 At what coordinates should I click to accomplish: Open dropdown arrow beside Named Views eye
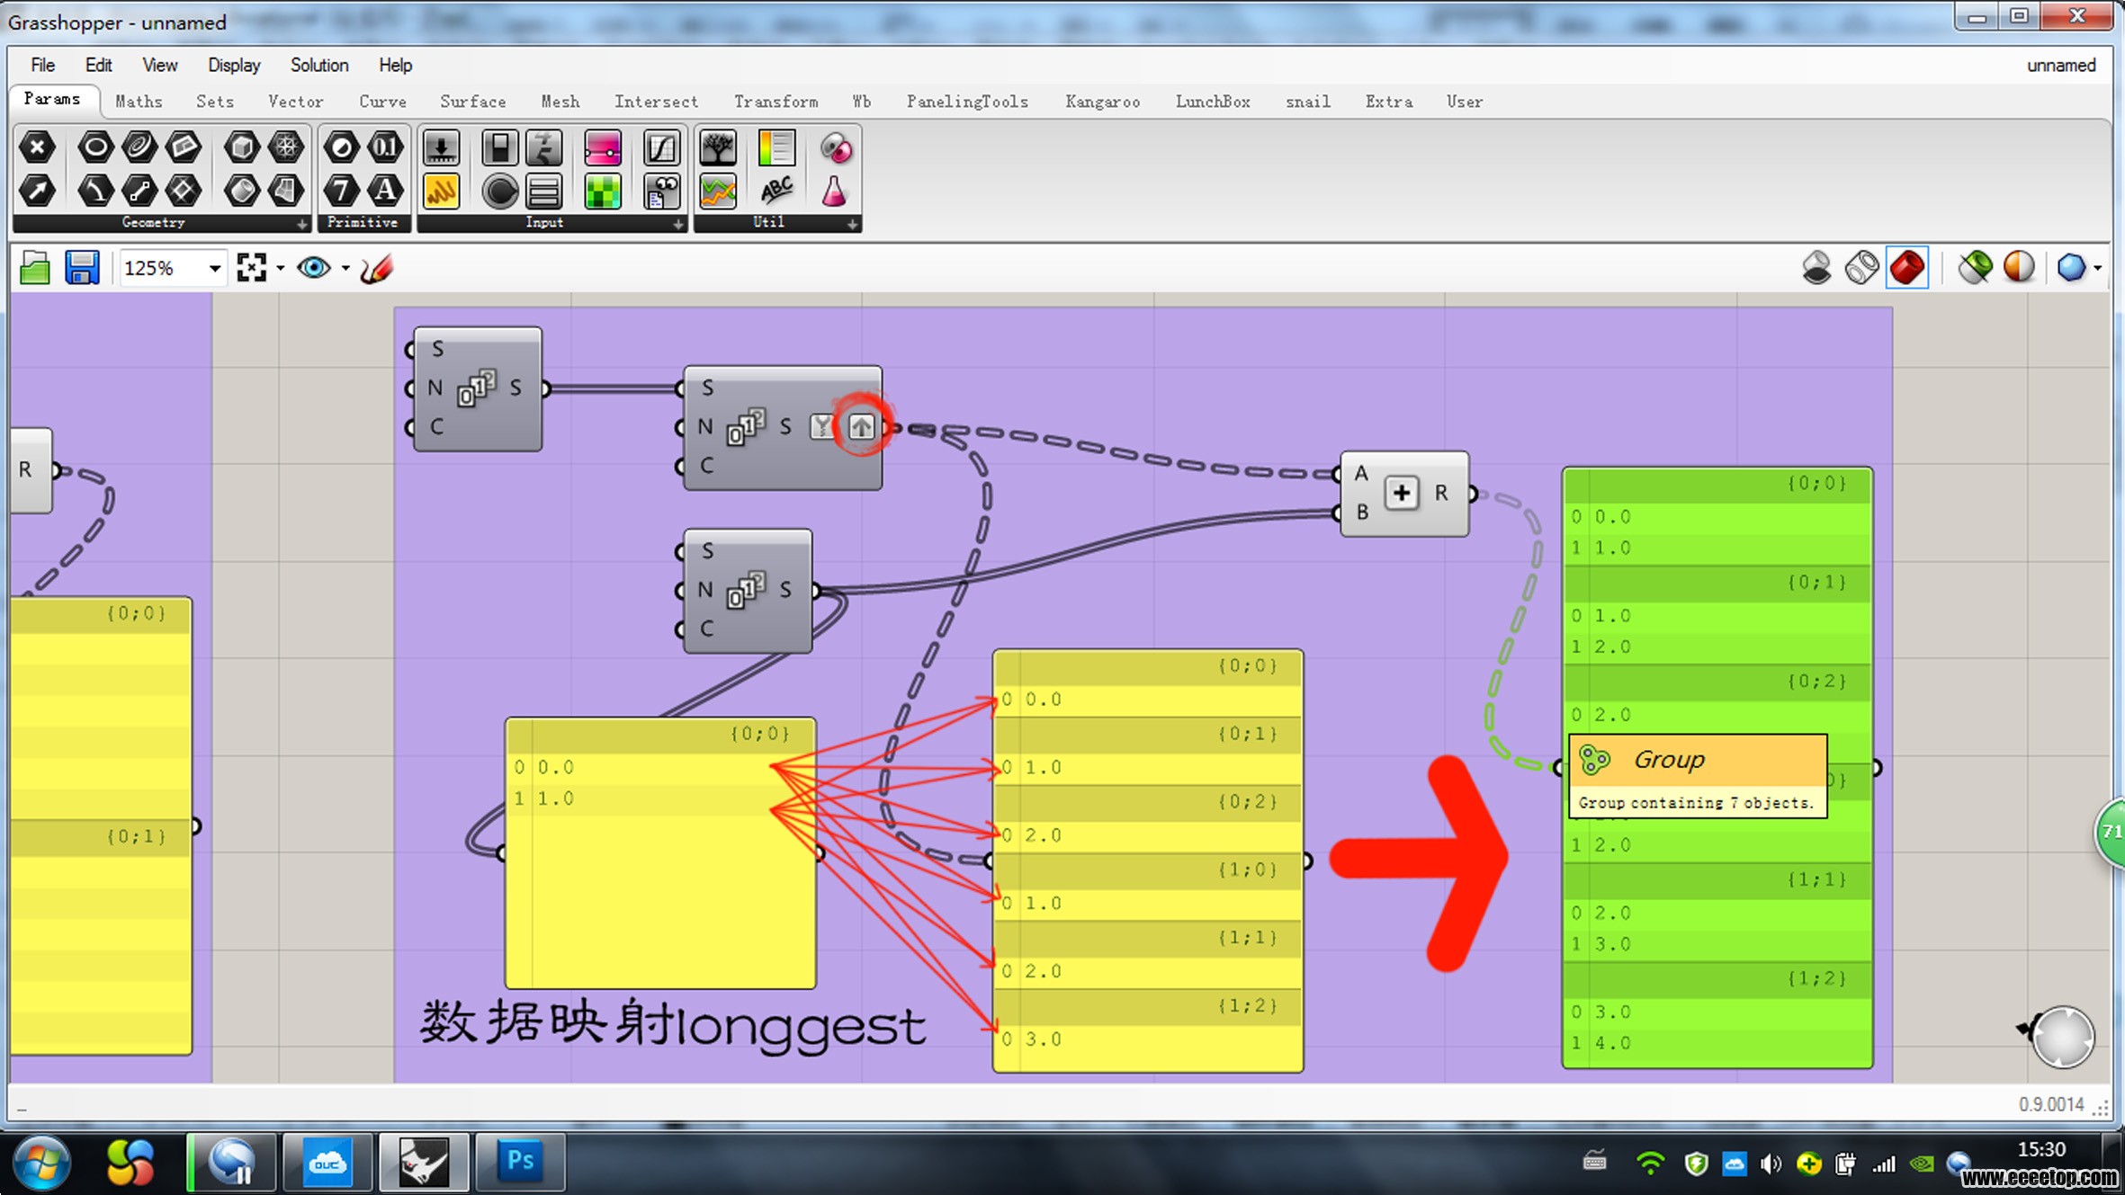coord(345,268)
